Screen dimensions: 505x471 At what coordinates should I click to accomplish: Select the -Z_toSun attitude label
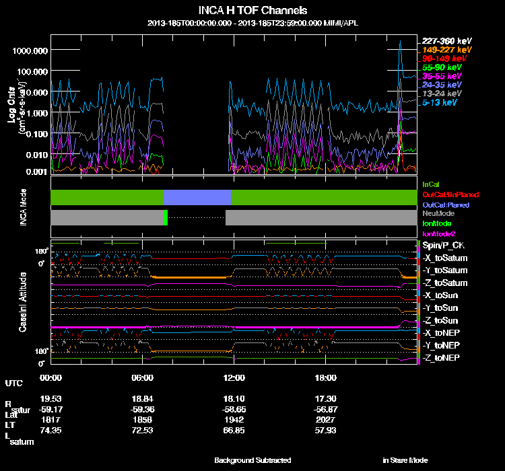click(x=440, y=320)
